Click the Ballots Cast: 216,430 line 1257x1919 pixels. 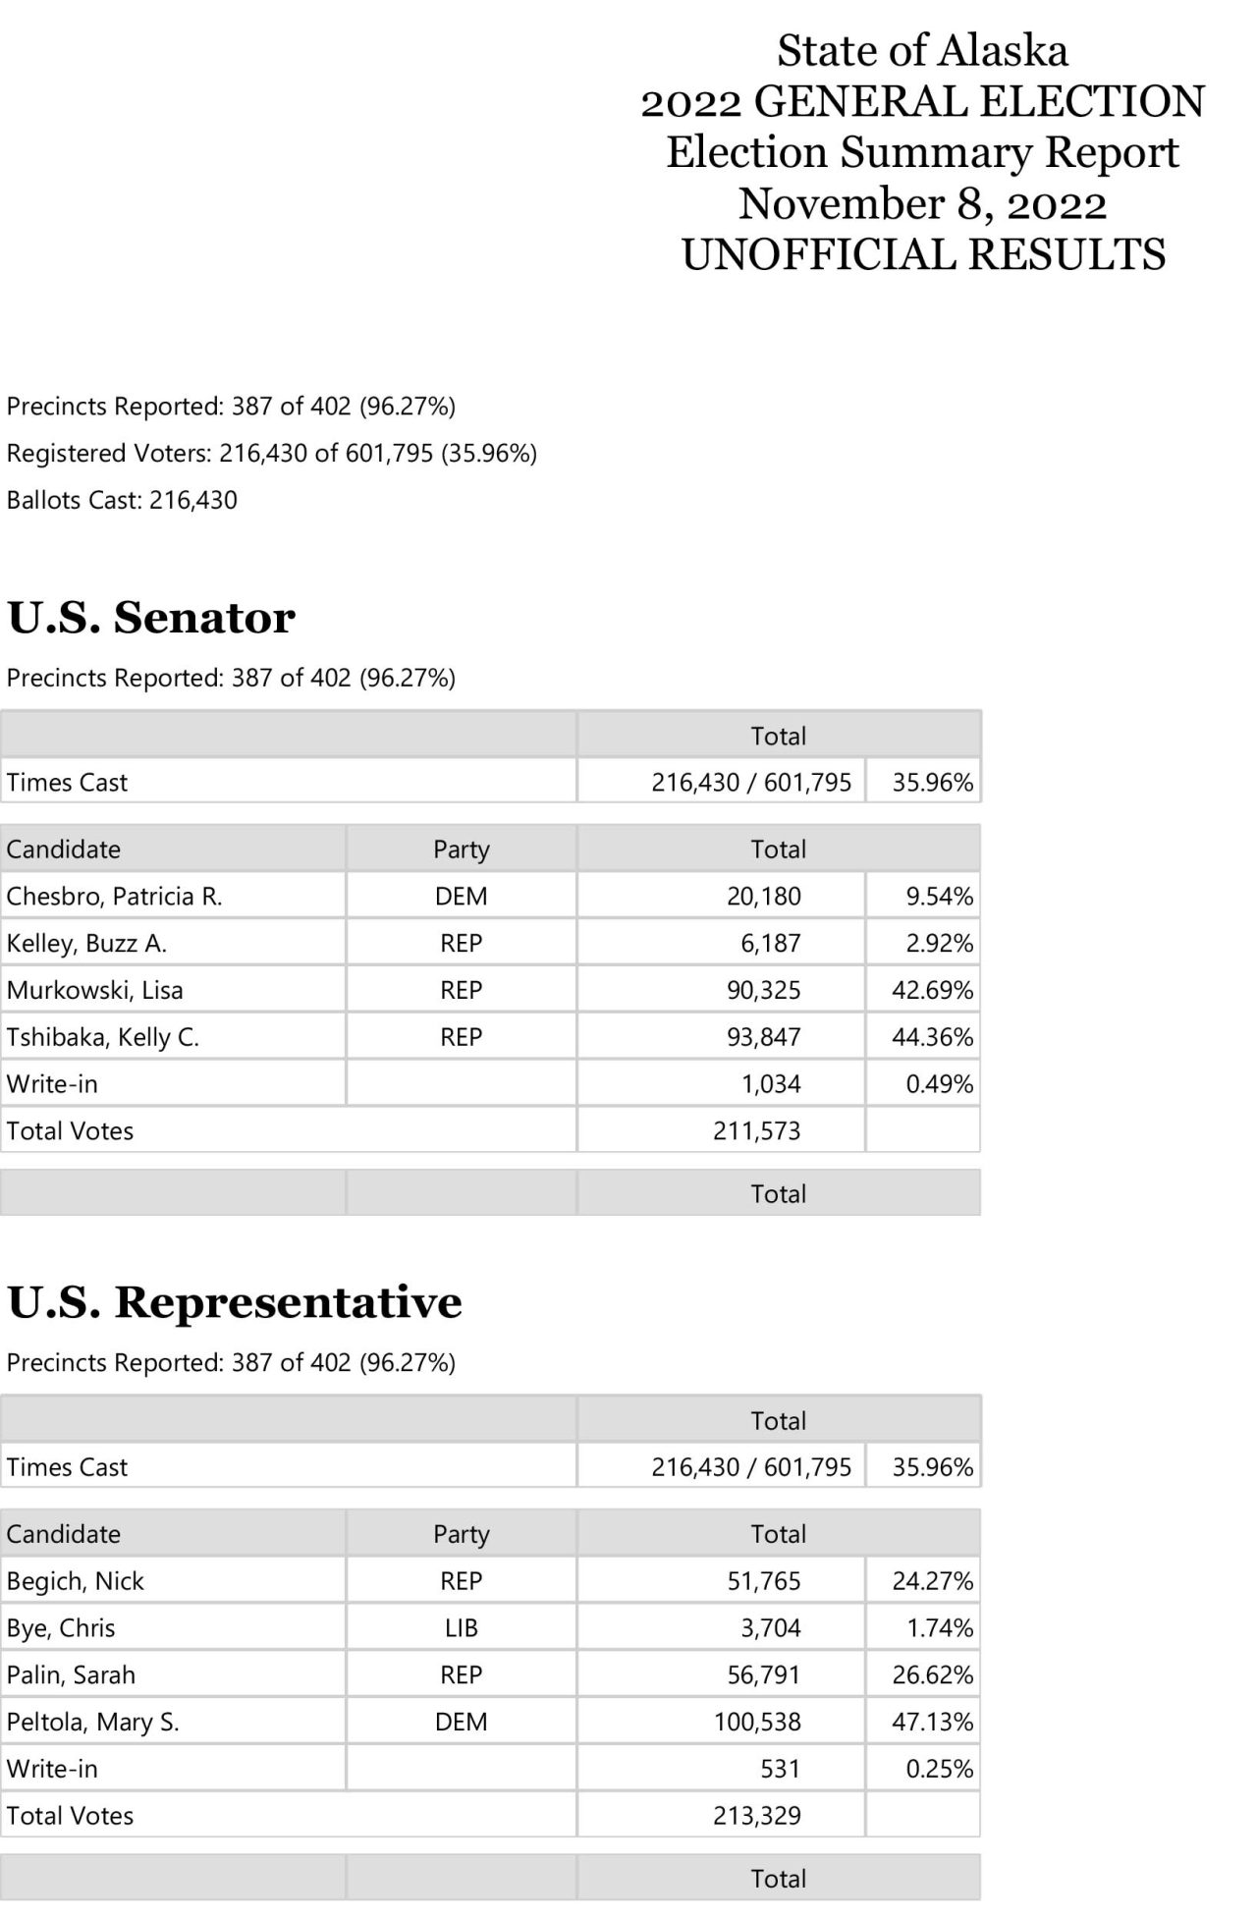click(123, 500)
